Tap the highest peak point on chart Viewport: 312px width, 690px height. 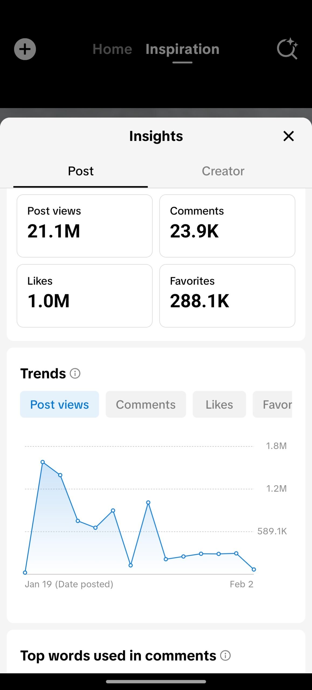[x=43, y=462]
